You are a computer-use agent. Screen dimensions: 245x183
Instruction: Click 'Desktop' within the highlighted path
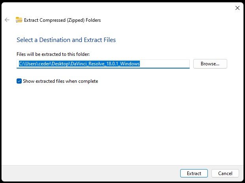click(60, 64)
